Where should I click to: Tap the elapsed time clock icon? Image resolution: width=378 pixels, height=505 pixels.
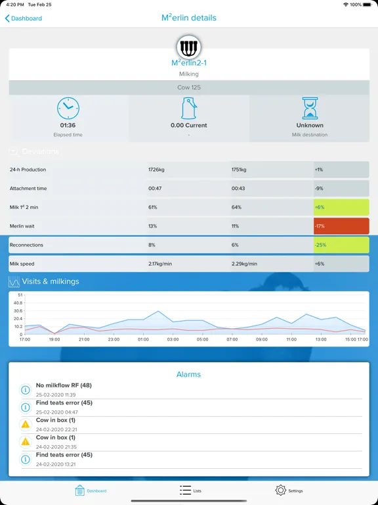68,108
